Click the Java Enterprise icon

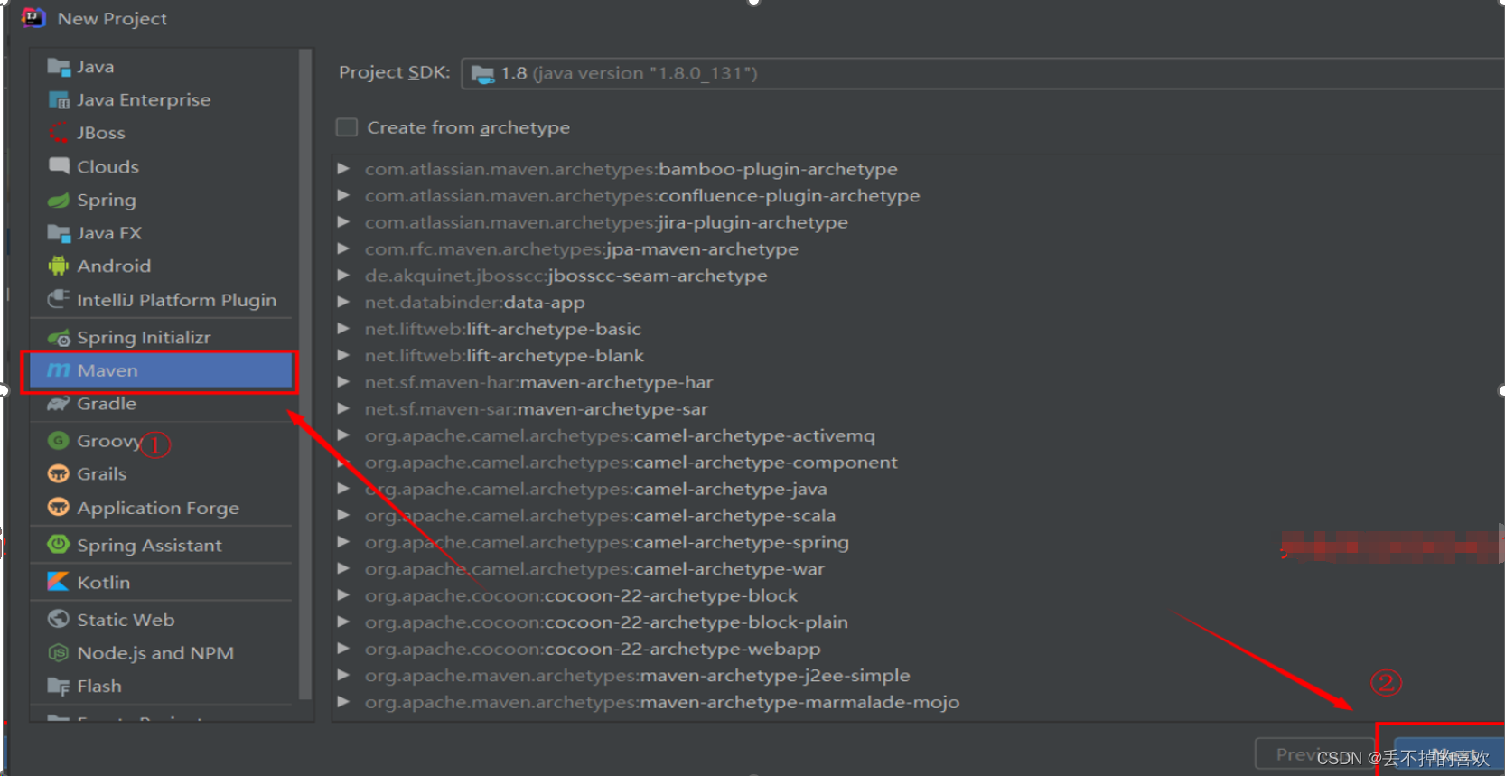pyautogui.click(x=59, y=100)
